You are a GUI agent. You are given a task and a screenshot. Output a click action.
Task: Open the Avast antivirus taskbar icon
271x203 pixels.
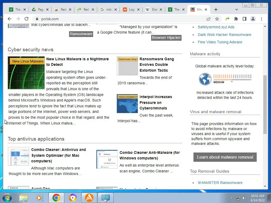[89, 198]
